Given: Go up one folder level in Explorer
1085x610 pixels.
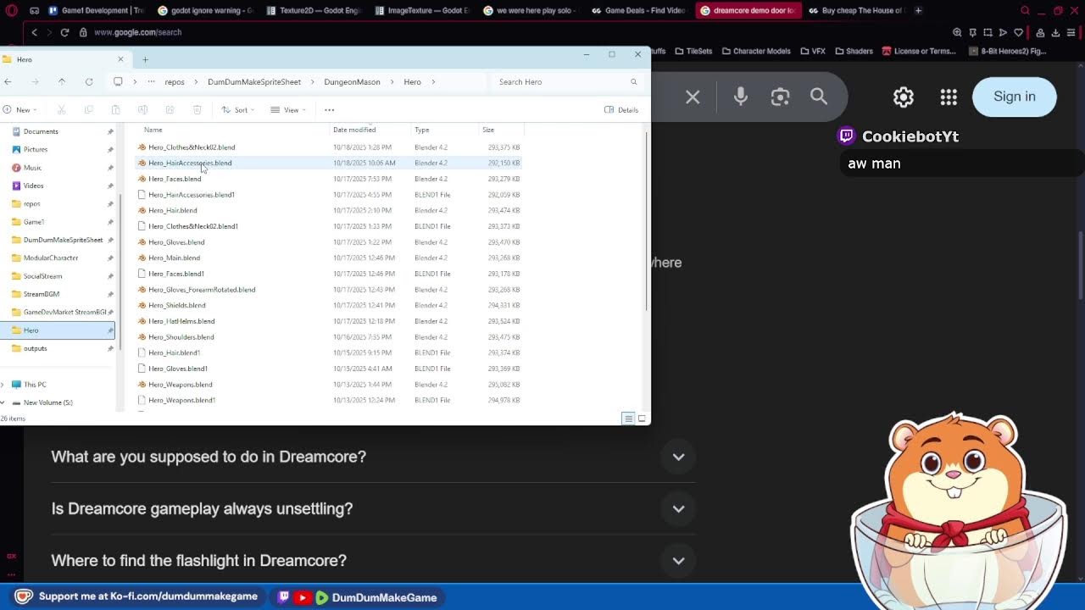Looking at the screenshot, I should (62, 82).
